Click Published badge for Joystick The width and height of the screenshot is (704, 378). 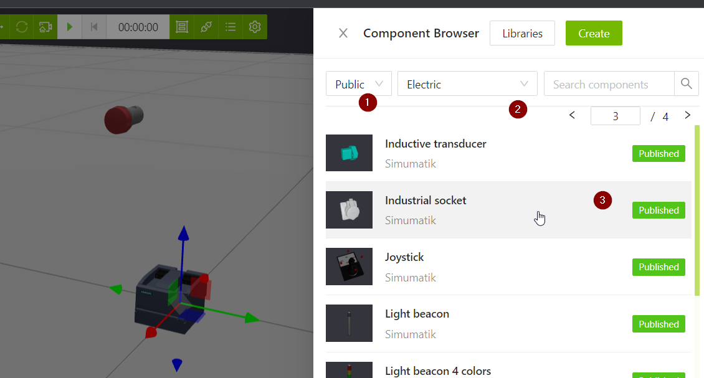659,267
